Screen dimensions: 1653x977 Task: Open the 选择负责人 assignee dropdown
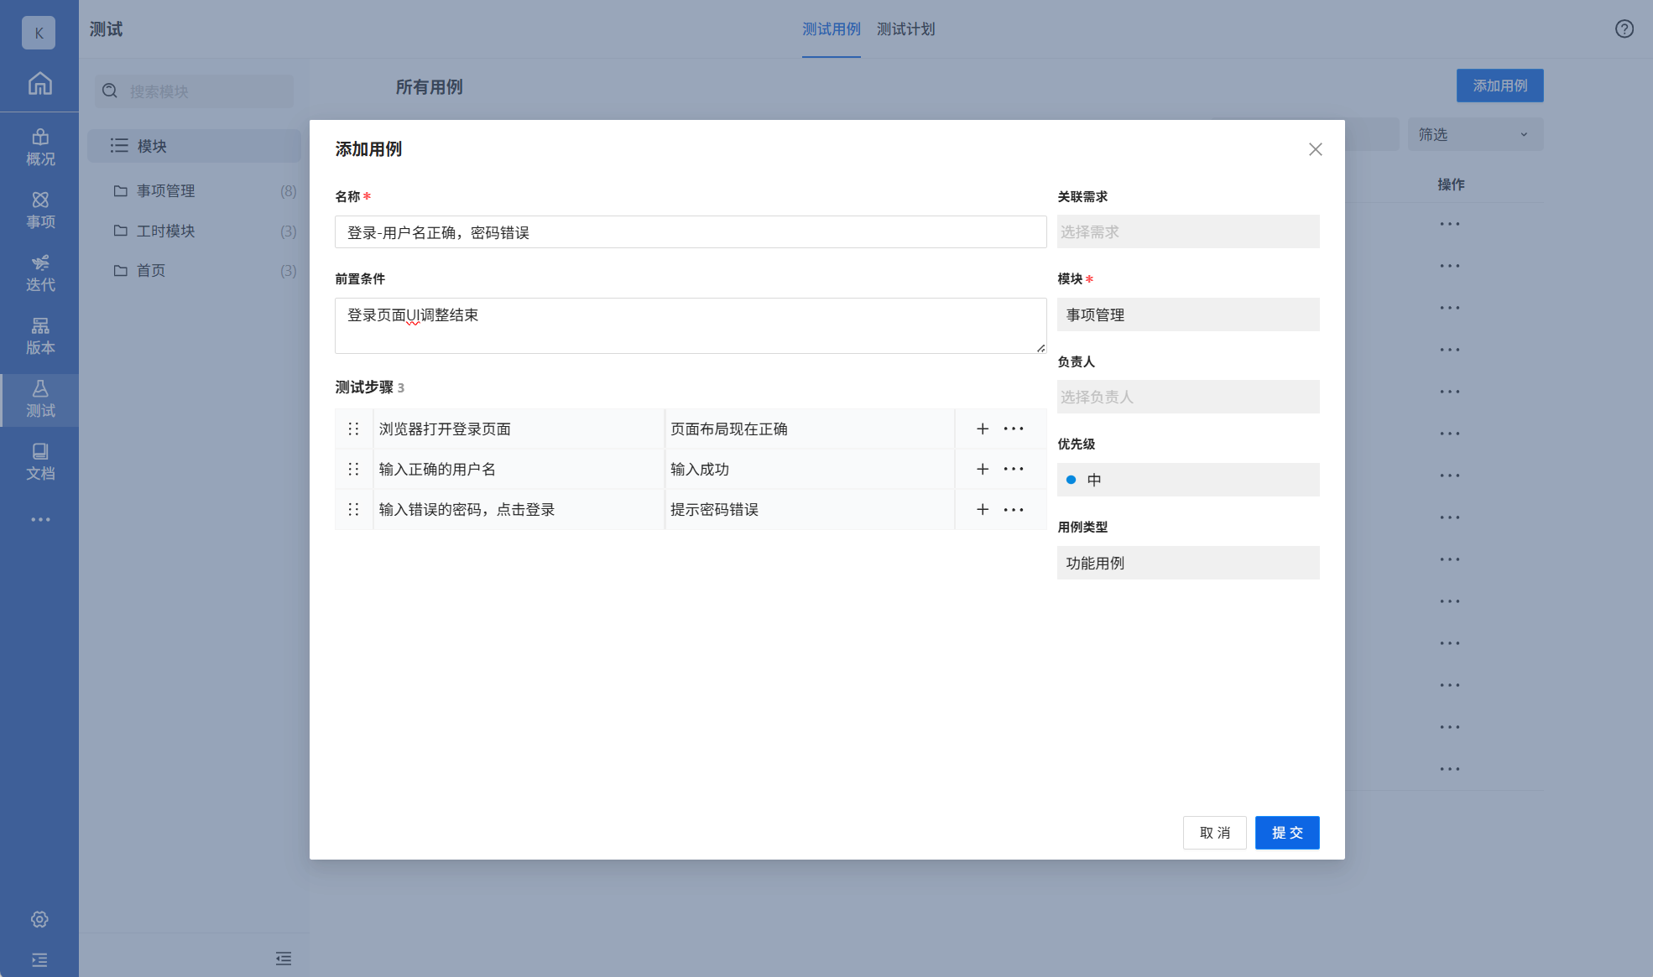point(1187,397)
